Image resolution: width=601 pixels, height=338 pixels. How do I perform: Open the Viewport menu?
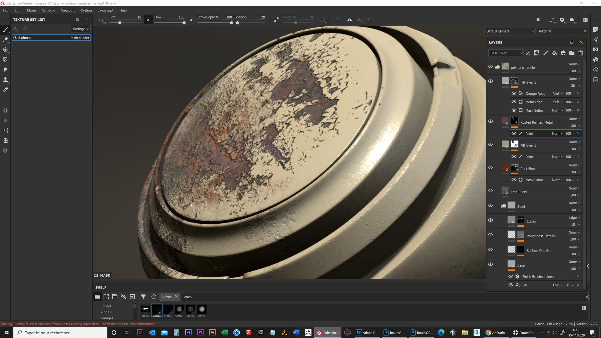68,10
